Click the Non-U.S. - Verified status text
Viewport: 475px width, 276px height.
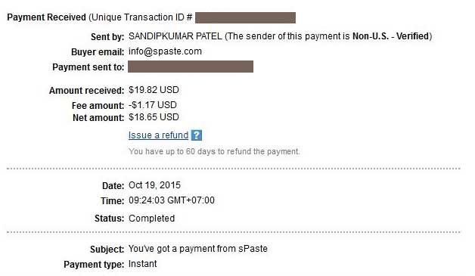point(390,36)
